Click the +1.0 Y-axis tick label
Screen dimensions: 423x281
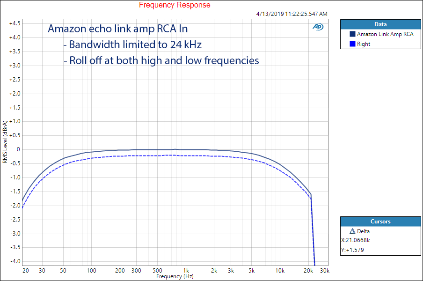pyautogui.click(x=15, y=121)
